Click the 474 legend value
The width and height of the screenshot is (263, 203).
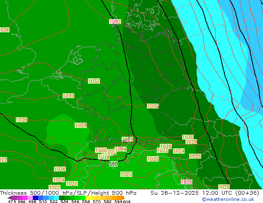pyautogui.click(x=12, y=201)
